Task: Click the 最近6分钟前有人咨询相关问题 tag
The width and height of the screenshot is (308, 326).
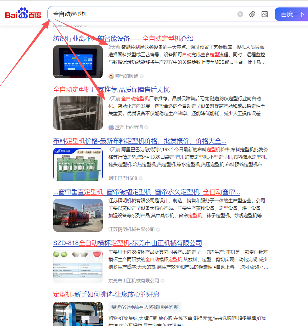Action: point(145,307)
